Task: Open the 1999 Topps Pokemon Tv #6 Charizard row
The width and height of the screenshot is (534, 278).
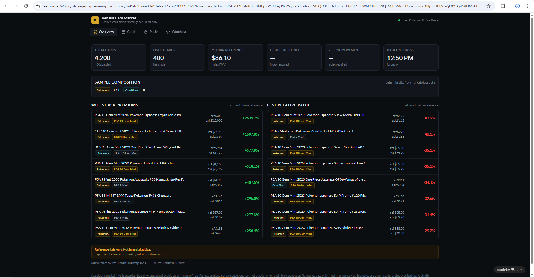Action: point(177,199)
